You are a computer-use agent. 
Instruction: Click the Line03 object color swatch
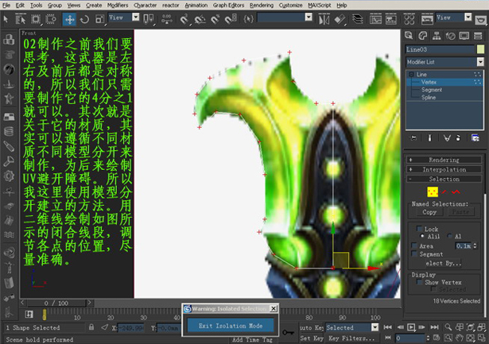pyautogui.click(x=480, y=49)
